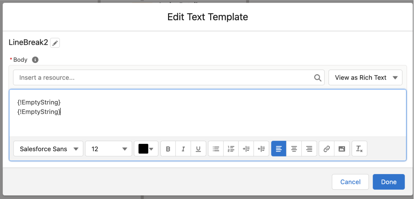Click the resource search magnifier icon
This screenshot has height=199, width=415.
click(x=318, y=77)
